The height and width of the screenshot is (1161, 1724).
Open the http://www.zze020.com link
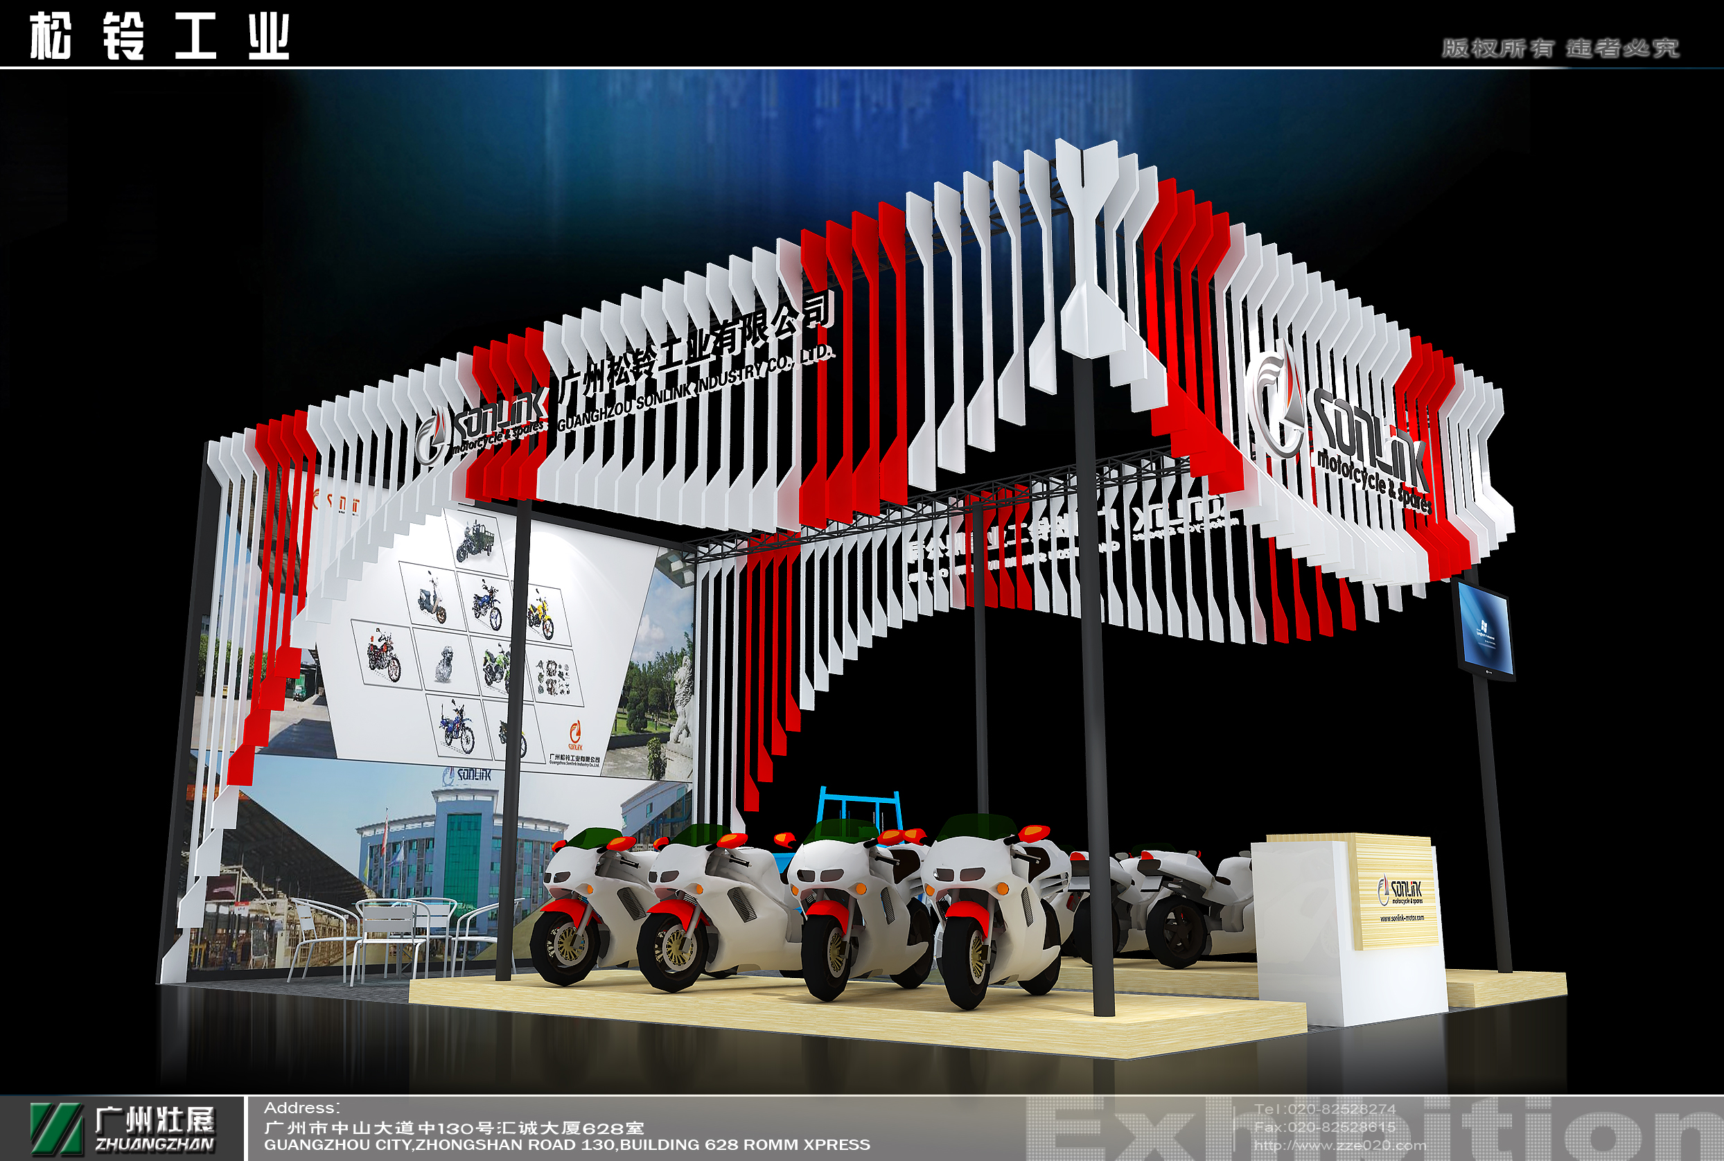click(x=1339, y=1146)
